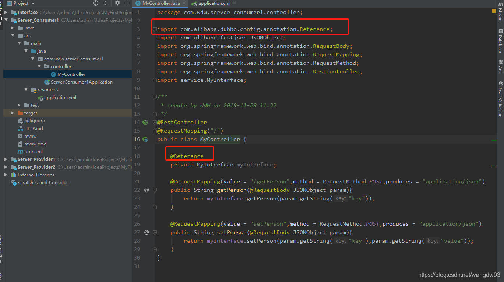Collapse the controller package
Image resolution: width=504 pixels, height=282 pixels.
39,67
